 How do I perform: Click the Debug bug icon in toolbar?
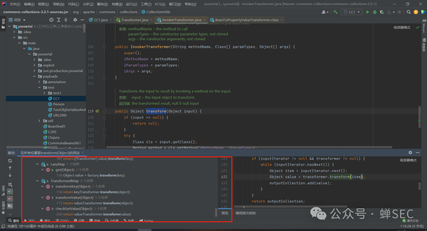[374, 12]
